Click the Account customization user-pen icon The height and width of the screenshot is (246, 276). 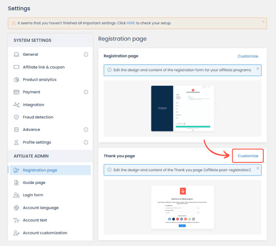click(x=16, y=233)
